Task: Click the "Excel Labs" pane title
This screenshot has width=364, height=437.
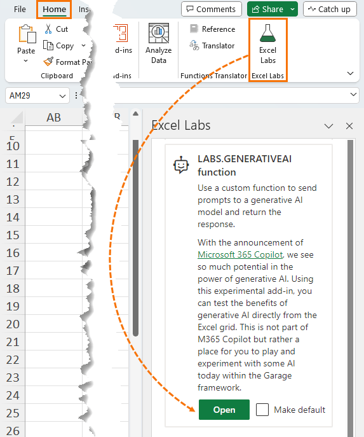Action: pyautogui.click(x=181, y=125)
